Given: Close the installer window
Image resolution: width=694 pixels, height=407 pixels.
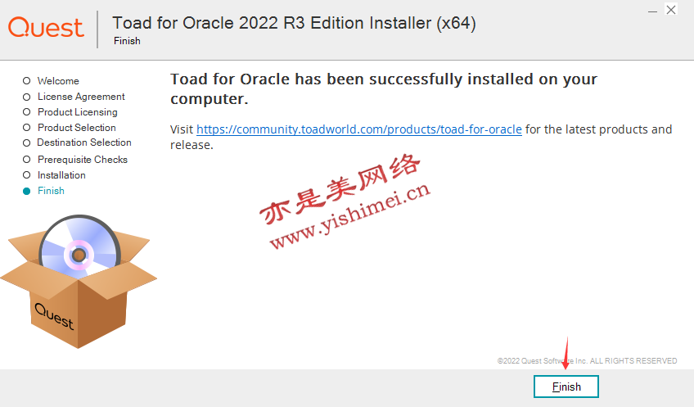Looking at the screenshot, I should (x=671, y=10).
